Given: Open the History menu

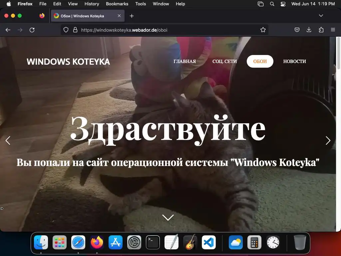Looking at the screenshot, I should [x=92, y=4].
